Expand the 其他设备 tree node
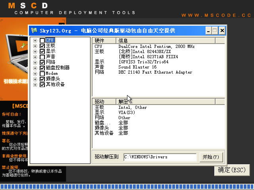 click(x=35, y=85)
